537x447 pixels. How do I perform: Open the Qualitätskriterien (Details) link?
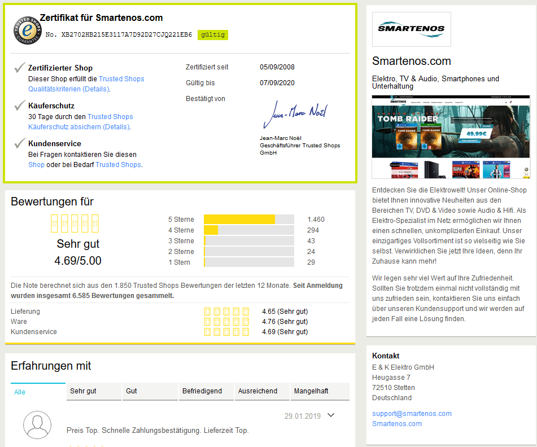[x=69, y=89]
